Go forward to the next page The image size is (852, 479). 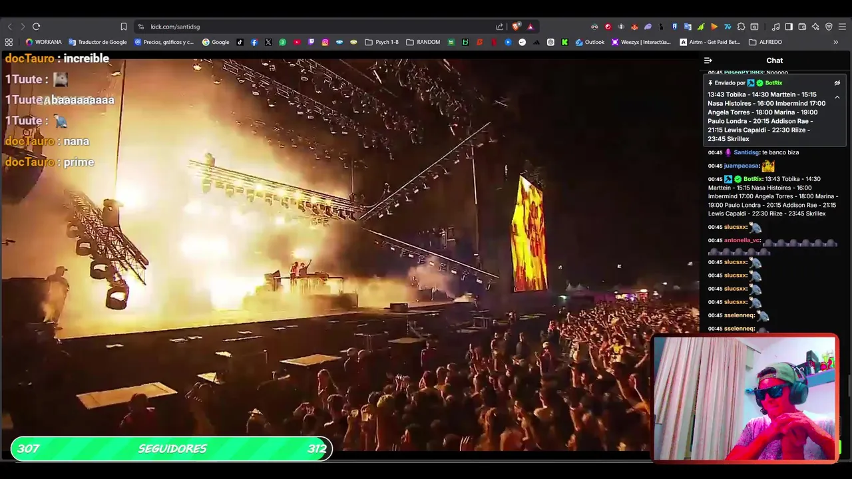[x=23, y=27]
